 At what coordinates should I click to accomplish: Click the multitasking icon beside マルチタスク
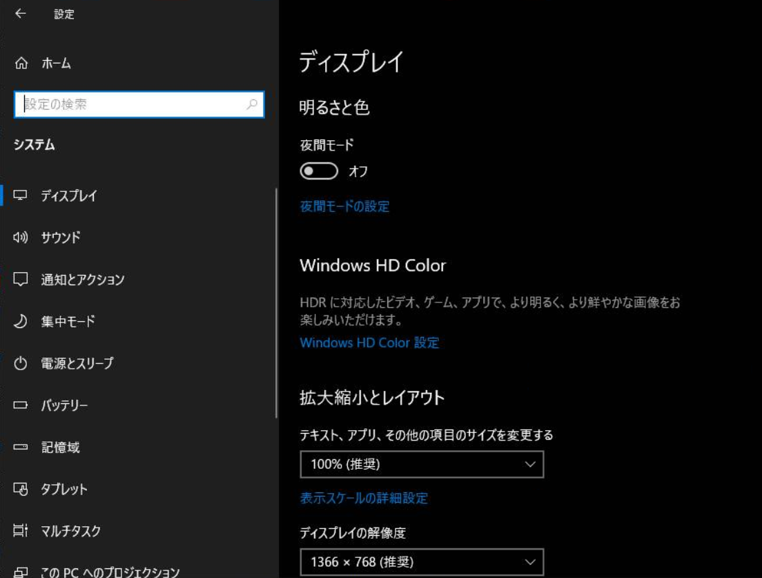point(21,530)
